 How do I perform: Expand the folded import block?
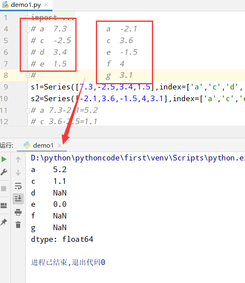[27, 18]
